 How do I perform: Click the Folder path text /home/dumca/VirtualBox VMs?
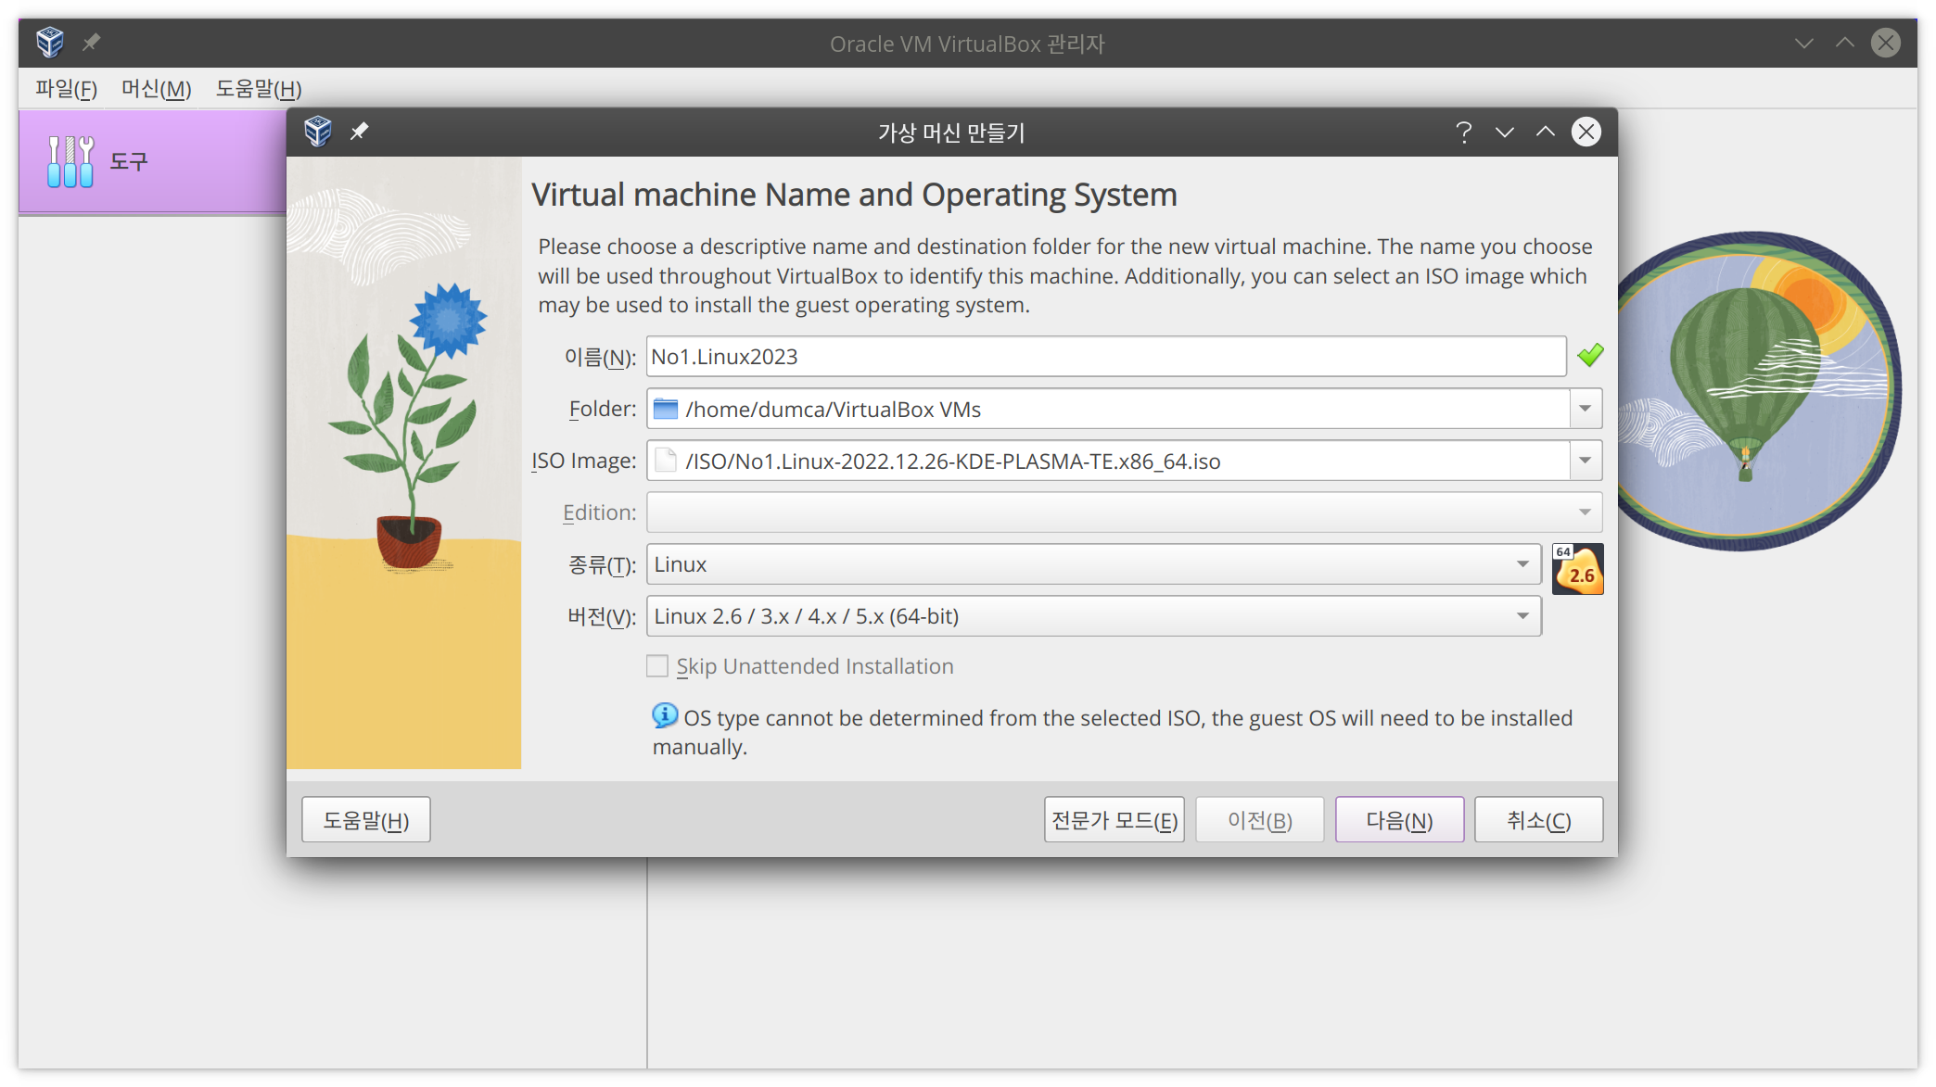[833, 410]
